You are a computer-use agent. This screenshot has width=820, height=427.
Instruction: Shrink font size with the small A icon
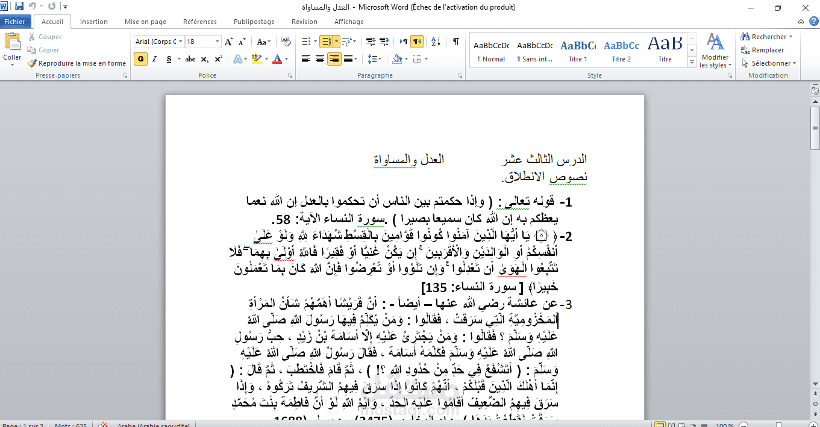pyautogui.click(x=242, y=42)
